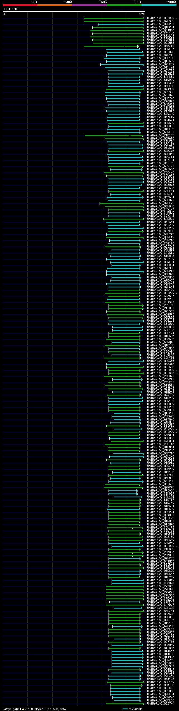Select label UniRef100_Q11PC8
This screenshot has height=711, width=179.
click(x=161, y=413)
